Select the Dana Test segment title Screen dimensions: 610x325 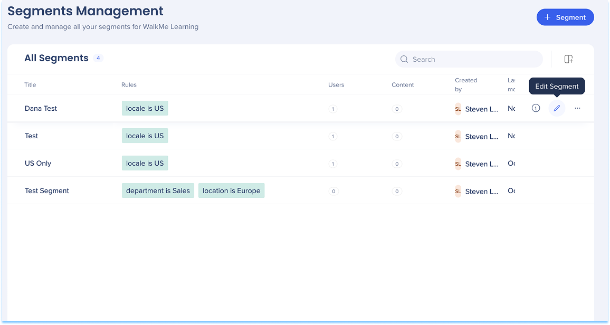point(41,108)
